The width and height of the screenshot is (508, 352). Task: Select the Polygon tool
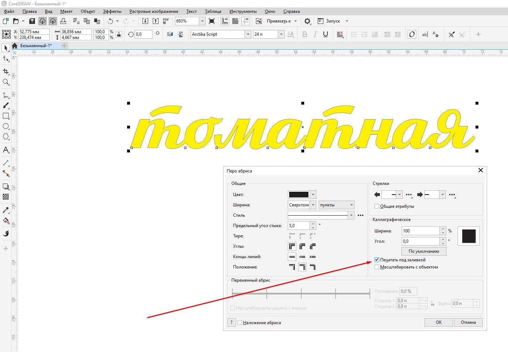[6, 137]
